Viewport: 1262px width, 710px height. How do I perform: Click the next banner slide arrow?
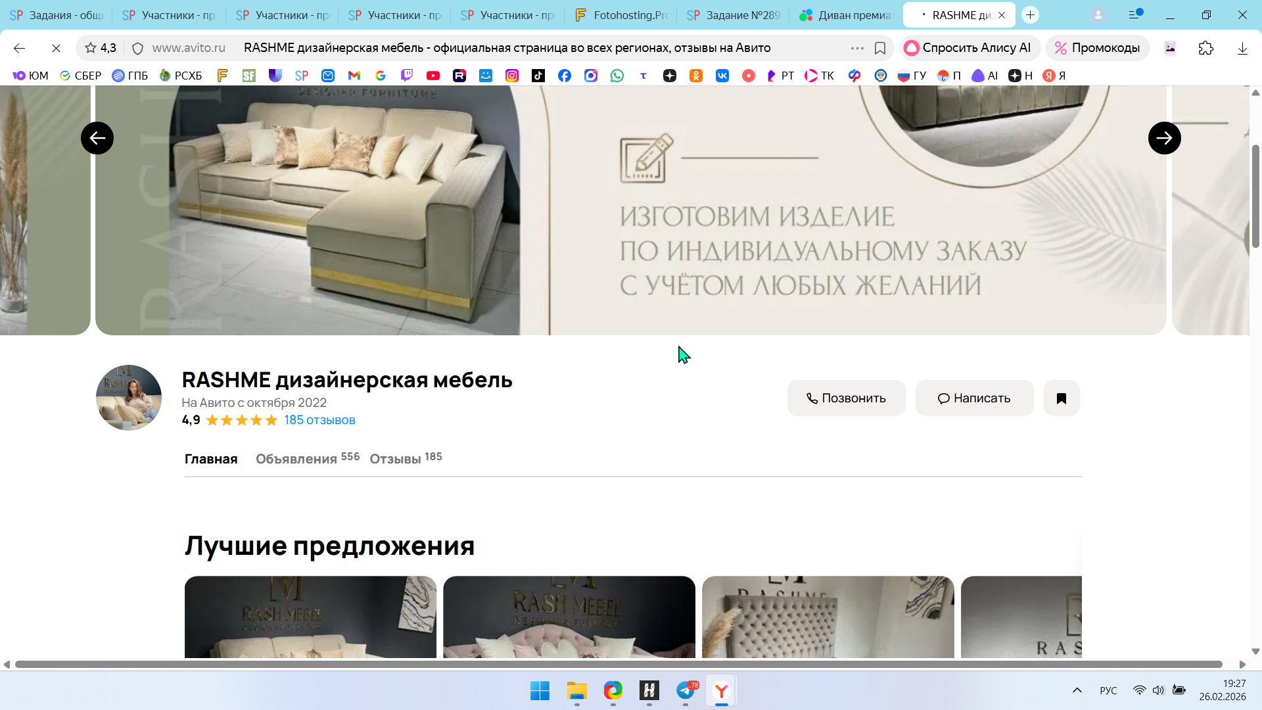pos(1164,138)
